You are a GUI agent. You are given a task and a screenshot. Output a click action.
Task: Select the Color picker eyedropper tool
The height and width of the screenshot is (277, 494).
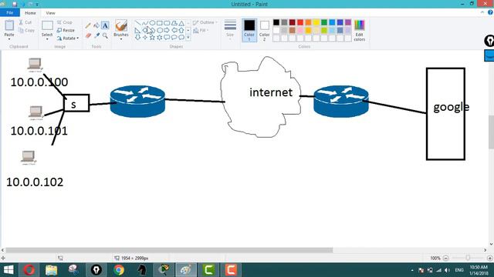point(96,35)
